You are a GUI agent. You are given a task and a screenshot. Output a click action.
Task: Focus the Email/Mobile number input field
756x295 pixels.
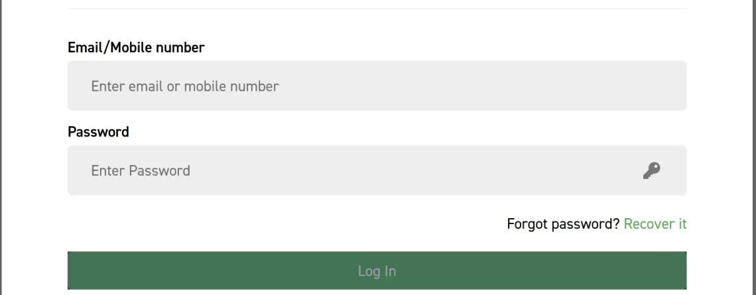(377, 86)
